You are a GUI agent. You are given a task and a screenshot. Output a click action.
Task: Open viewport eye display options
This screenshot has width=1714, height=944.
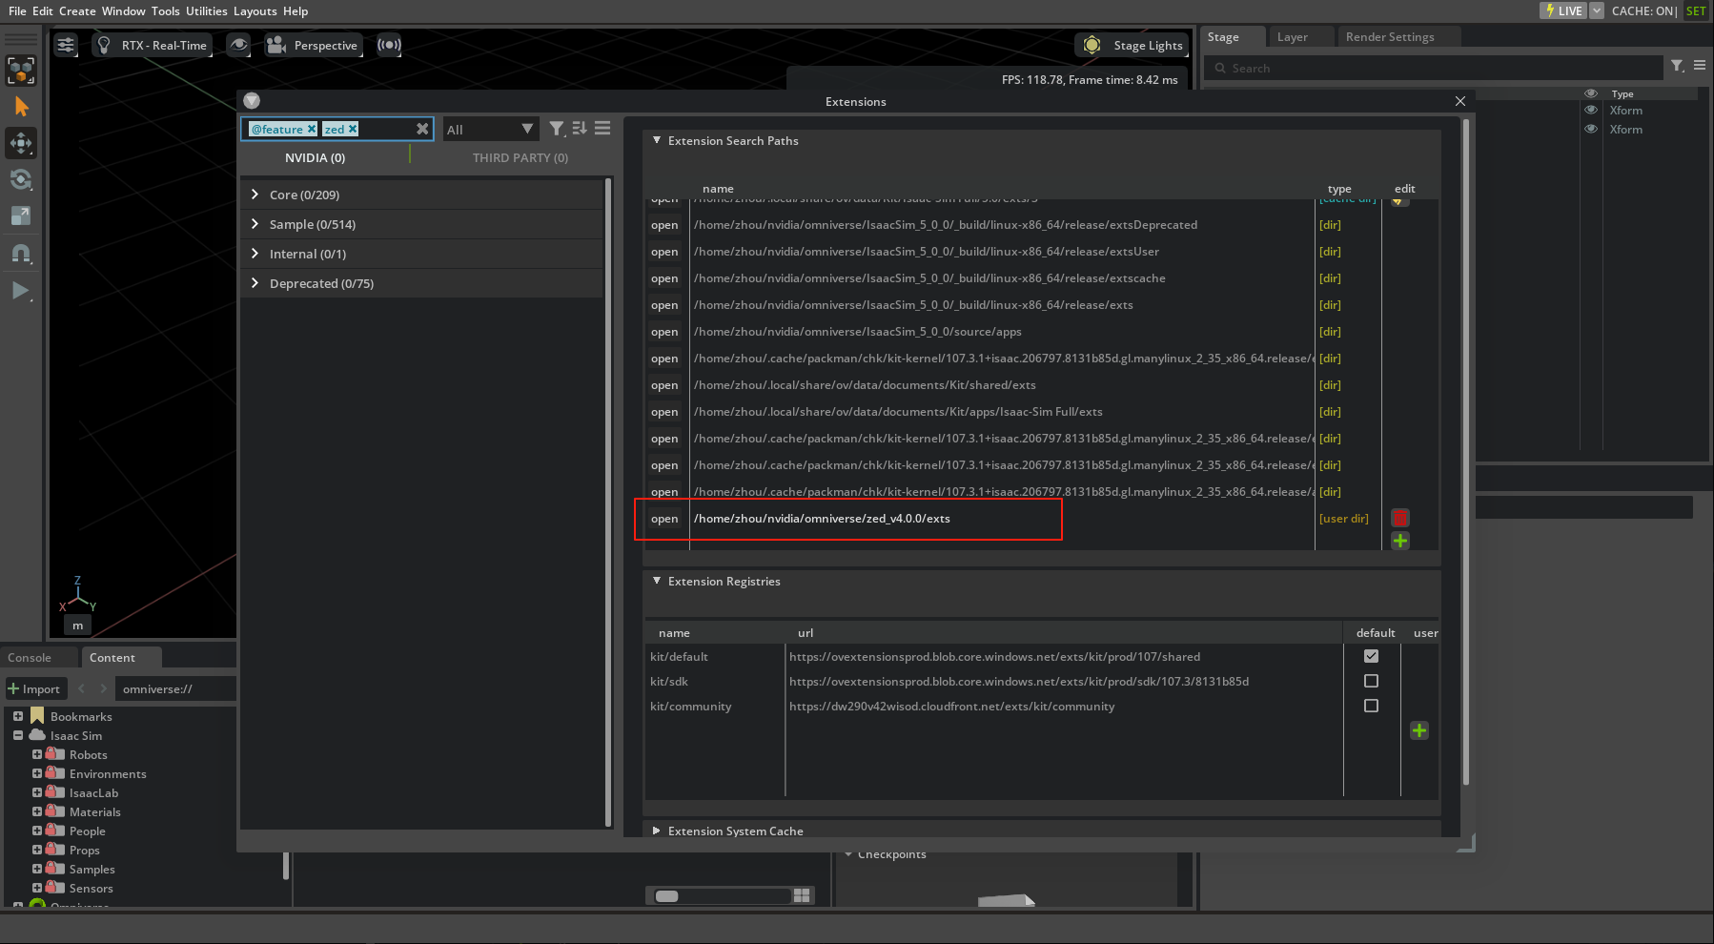click(239, 45)
